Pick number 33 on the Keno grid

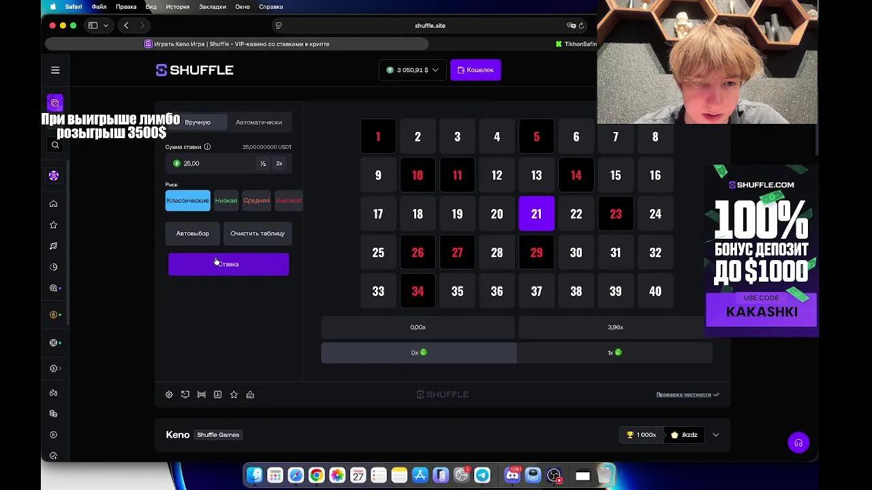[x=378, y=291]
